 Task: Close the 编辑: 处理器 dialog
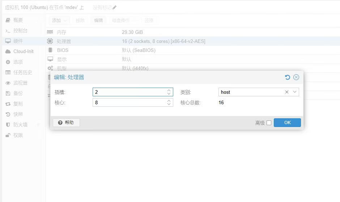[296, 77]
